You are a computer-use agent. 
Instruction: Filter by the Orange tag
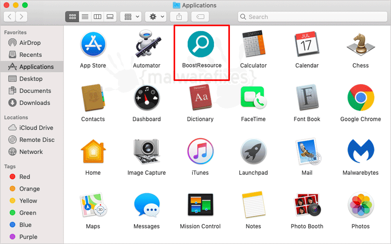[x=32, y=189]
